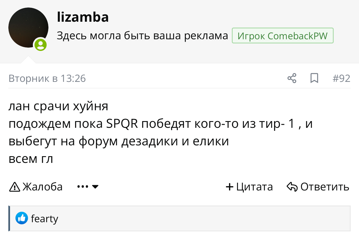
Task: Expand the dropdown arrow next to the three dots
Action: 95,187
